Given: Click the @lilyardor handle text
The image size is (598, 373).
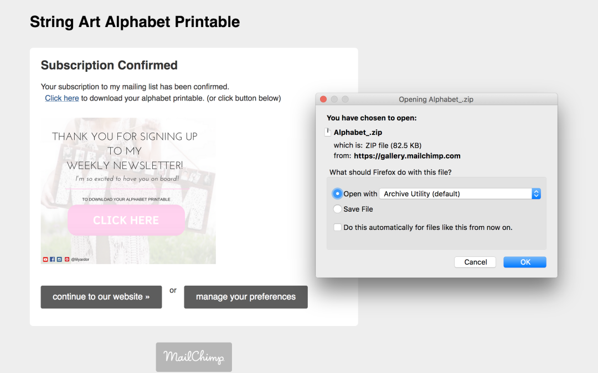Looking at the screenshot, I should pos(81,259).
